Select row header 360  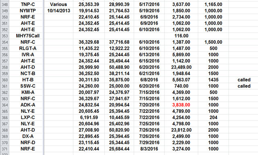tap(4, 80)
